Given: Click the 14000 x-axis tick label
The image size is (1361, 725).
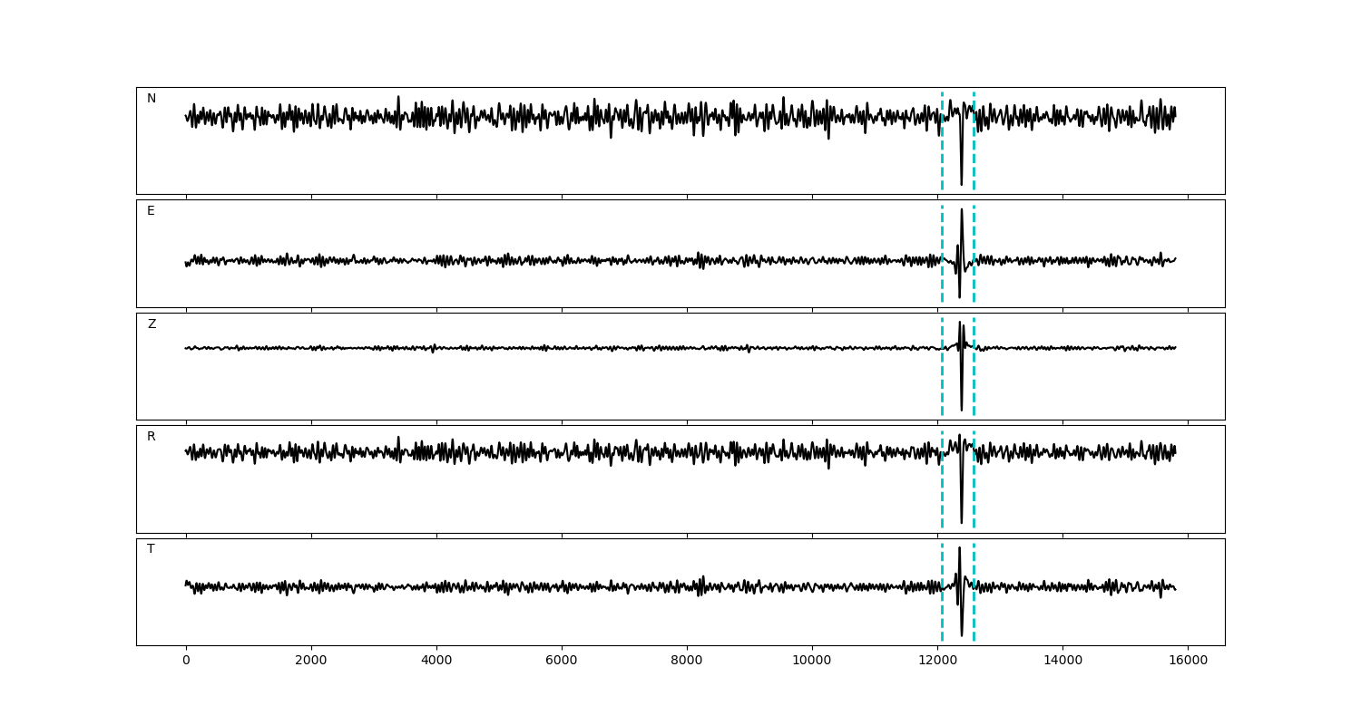Looking at the screenshot, I should (1062, 661).
